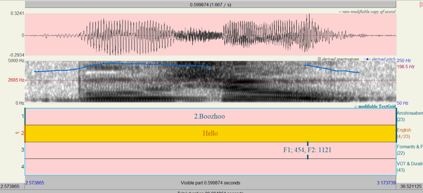Select the 'Hello' interval in tier 2
Screen dimensions: 423x193
[210, 133]
